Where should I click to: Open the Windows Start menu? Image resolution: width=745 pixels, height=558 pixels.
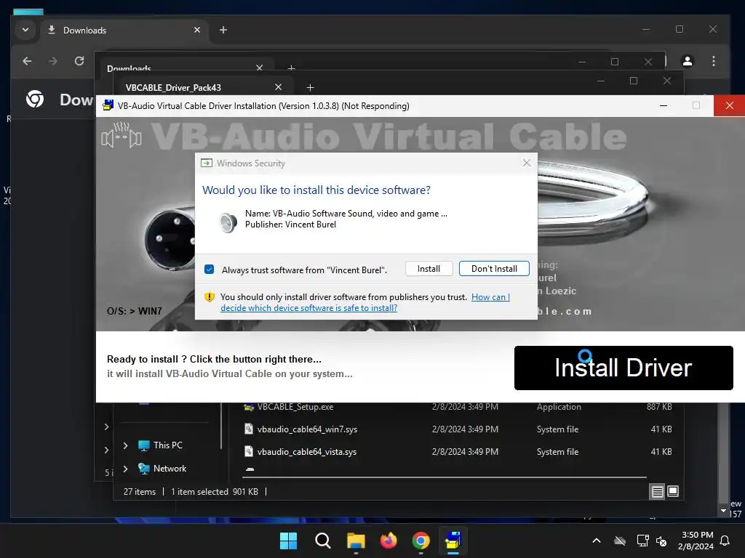point(288,541)
